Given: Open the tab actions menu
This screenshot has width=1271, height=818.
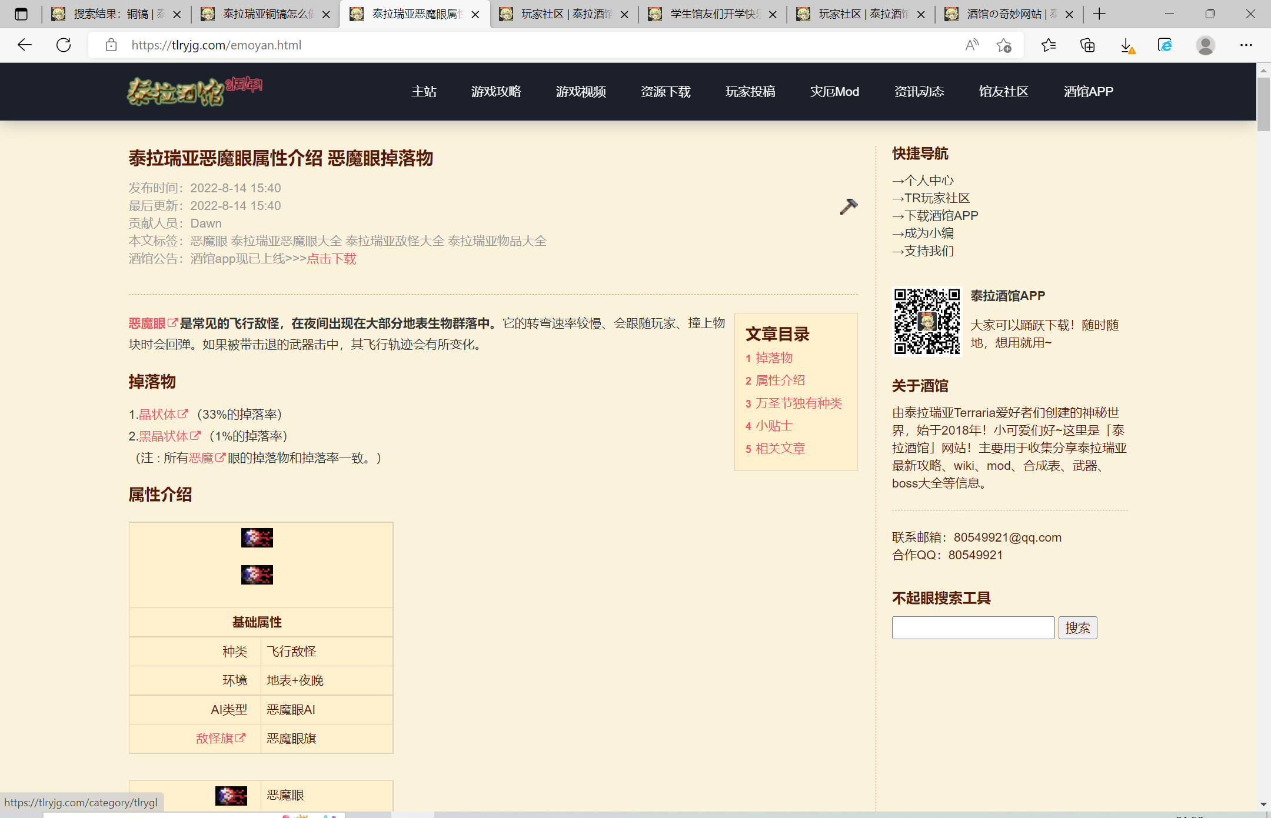Looking at the screenshot, I should coord(21,14).
